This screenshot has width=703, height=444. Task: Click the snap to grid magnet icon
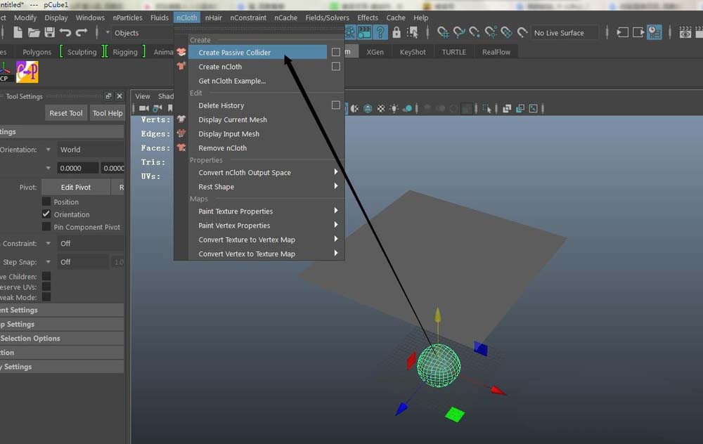click(444, 32)
